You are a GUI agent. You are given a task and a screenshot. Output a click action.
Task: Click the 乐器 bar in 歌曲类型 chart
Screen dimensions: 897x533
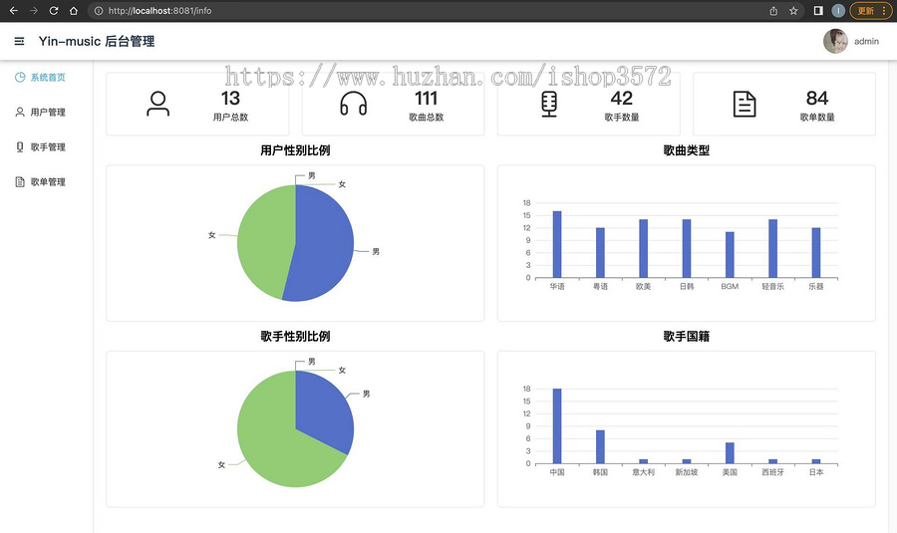point(816,253)
